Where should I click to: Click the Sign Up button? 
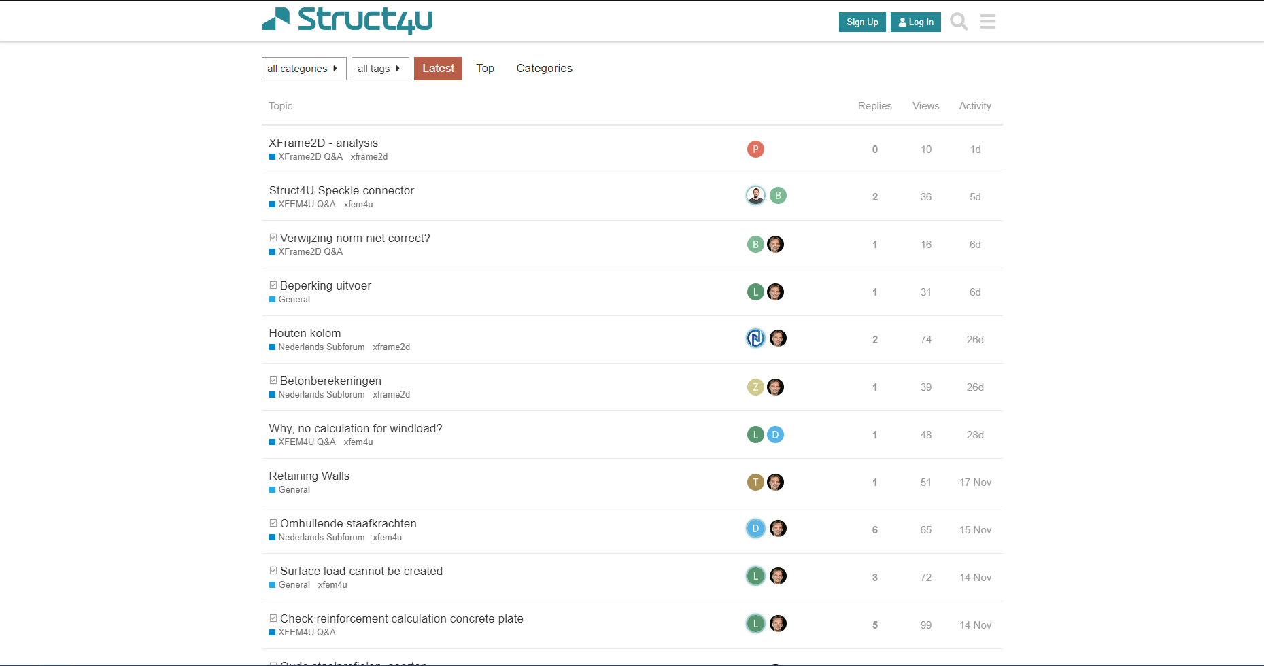coord(862,22)
